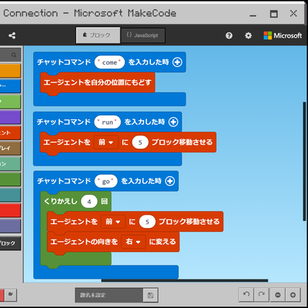The height and width of the screenshot is (308, 308).
Task: Close the Code Connection window
Action: tap(293, 13)
